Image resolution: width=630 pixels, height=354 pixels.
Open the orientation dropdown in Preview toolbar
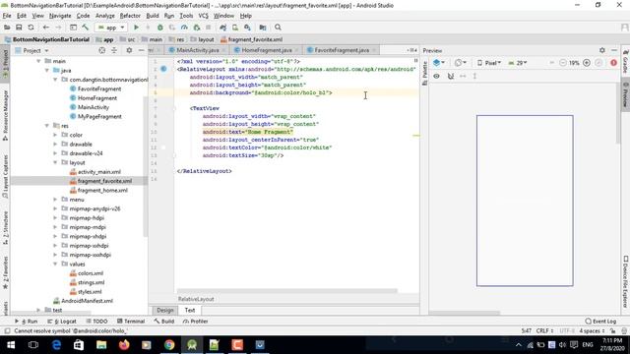click(460, 63)
